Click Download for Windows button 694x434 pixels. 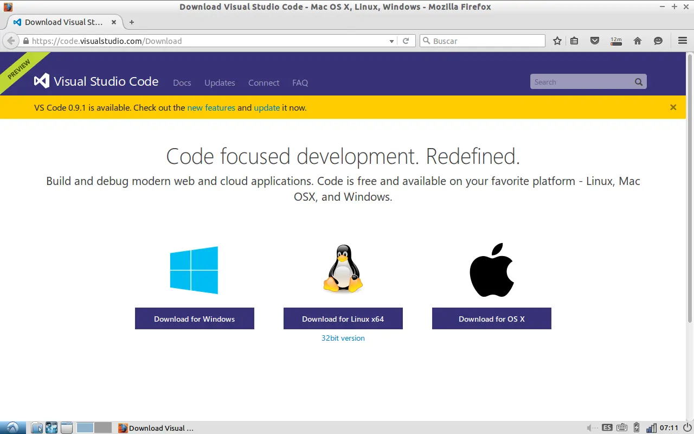195,318
